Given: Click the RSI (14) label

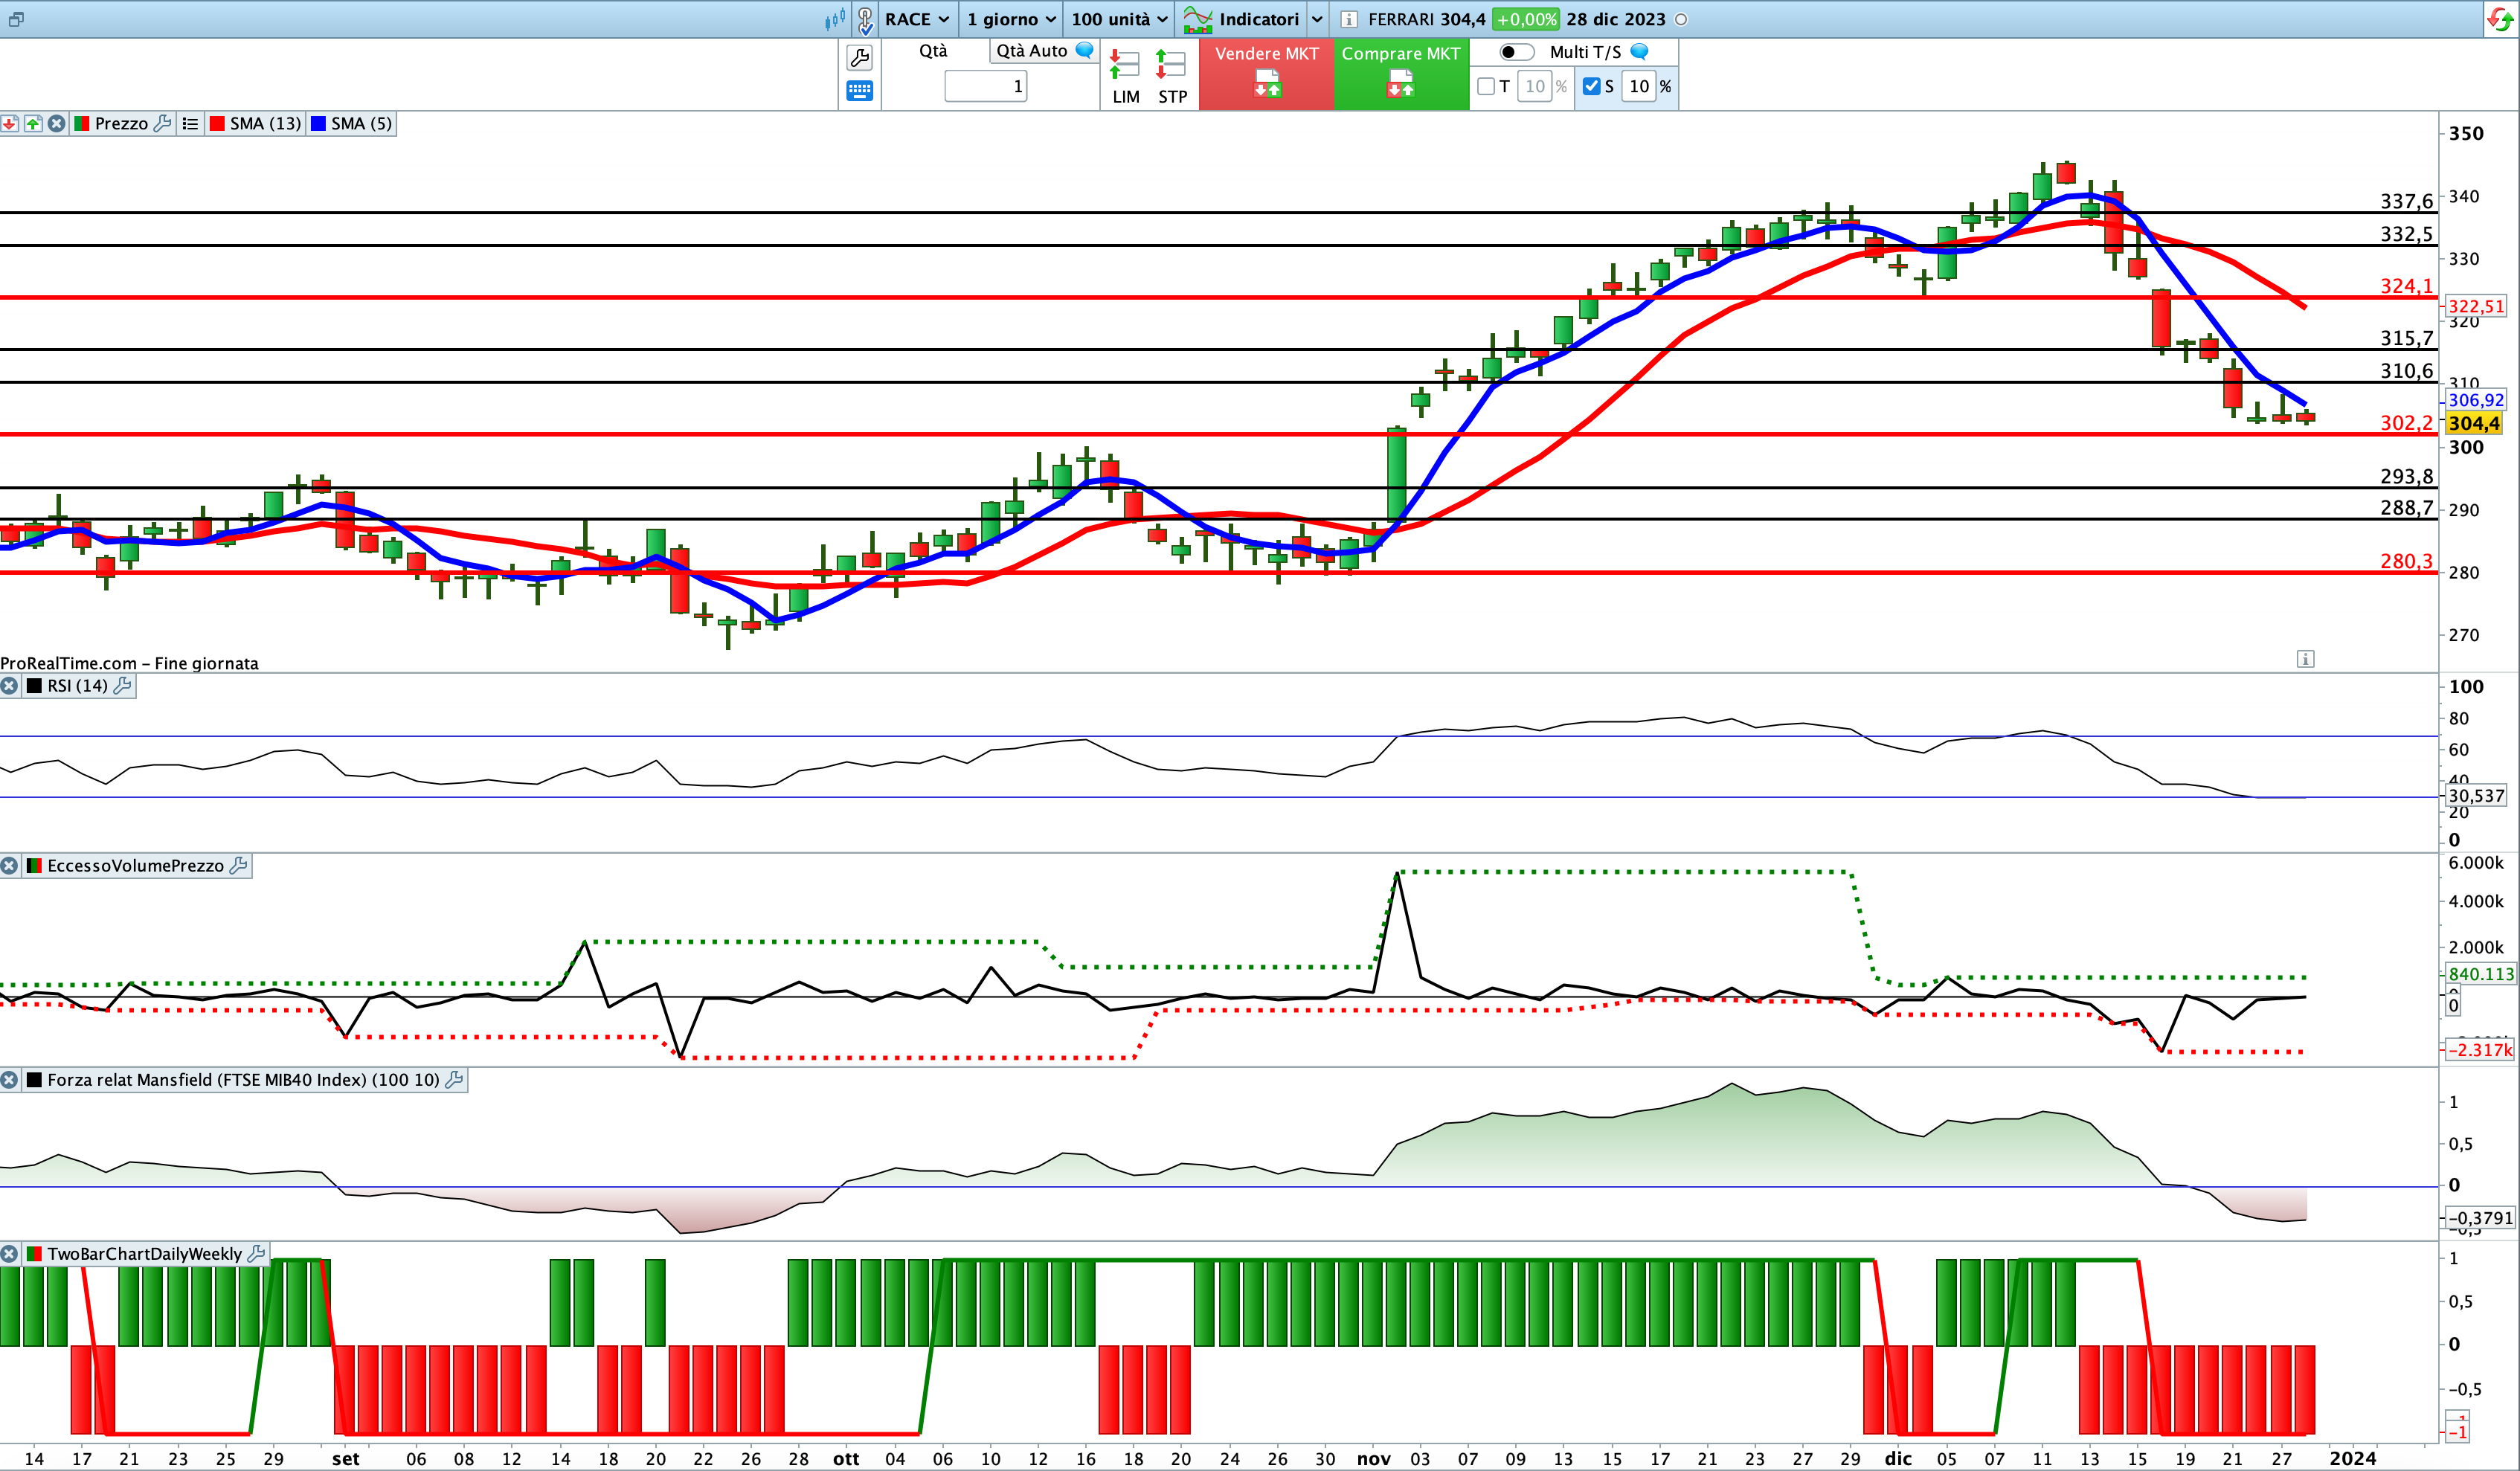Looking at the screenshot, I should tap(77, 686).
